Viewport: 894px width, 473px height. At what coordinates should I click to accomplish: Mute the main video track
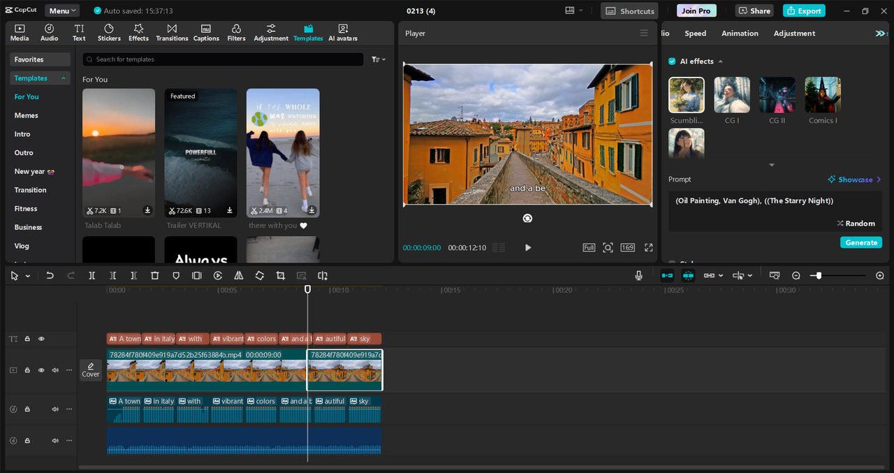coord(55,370)
